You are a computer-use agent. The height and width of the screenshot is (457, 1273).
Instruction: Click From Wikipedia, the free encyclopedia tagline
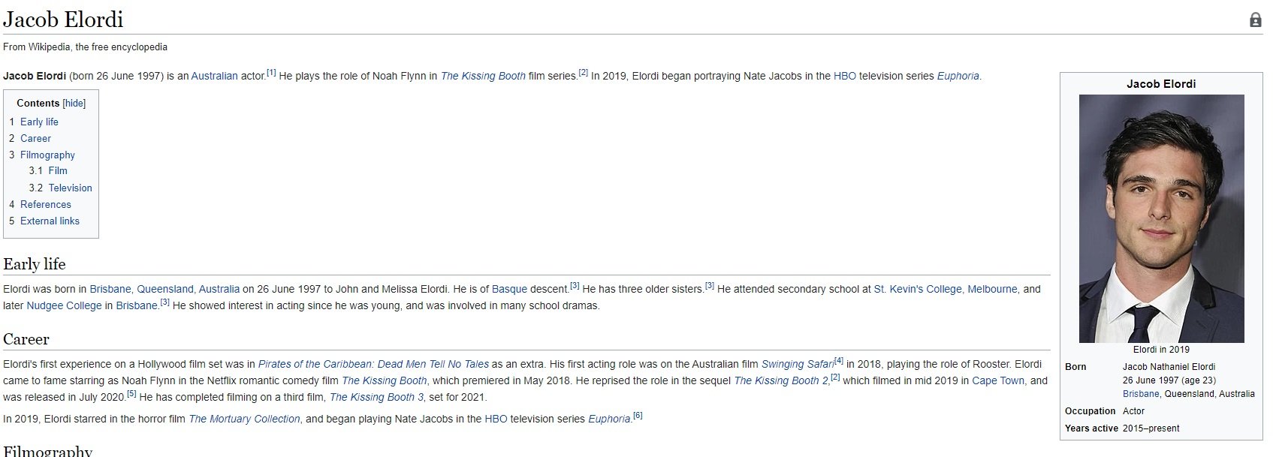click(85, 47)
